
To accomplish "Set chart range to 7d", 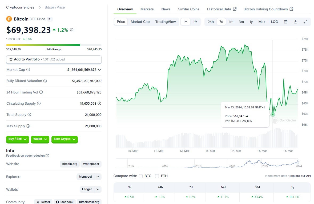I will click(221, 22).
